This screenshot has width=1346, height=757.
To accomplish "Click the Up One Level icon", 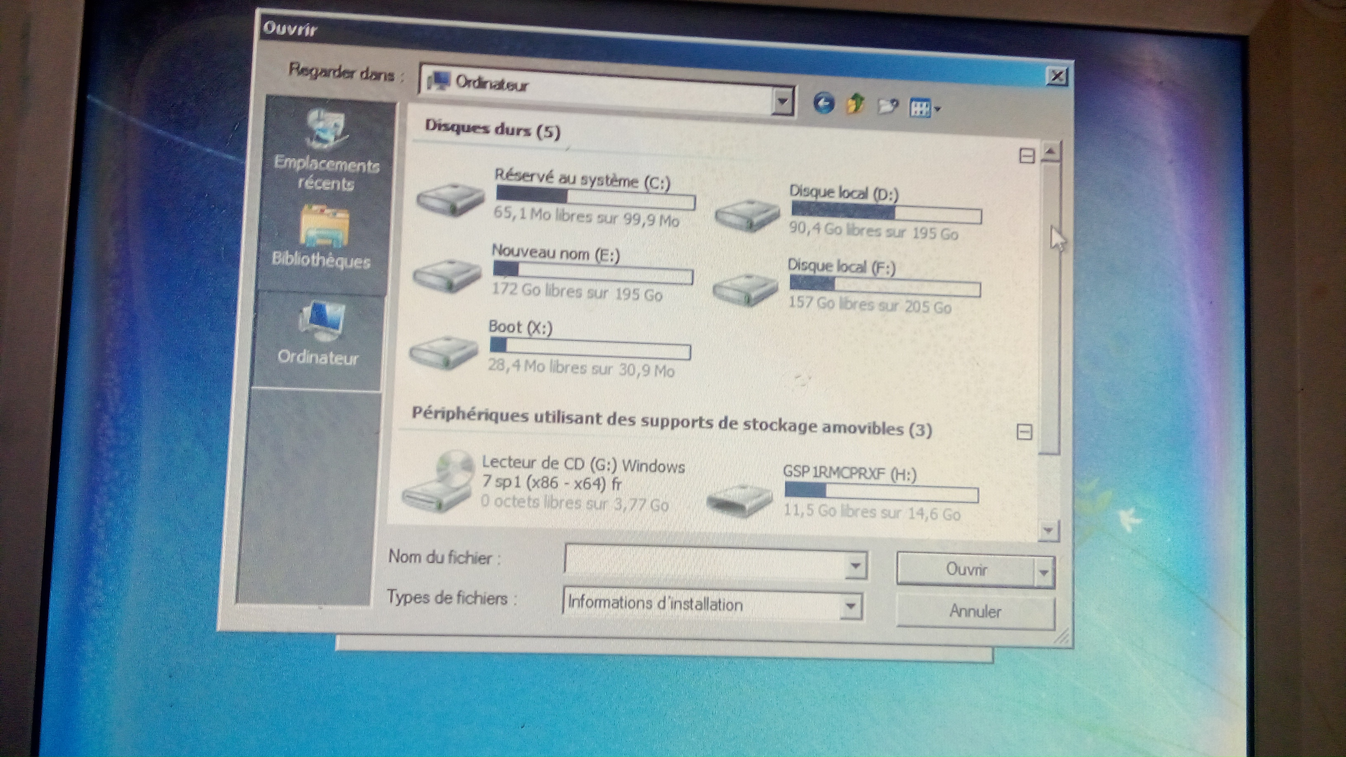I will coord(855,104).
